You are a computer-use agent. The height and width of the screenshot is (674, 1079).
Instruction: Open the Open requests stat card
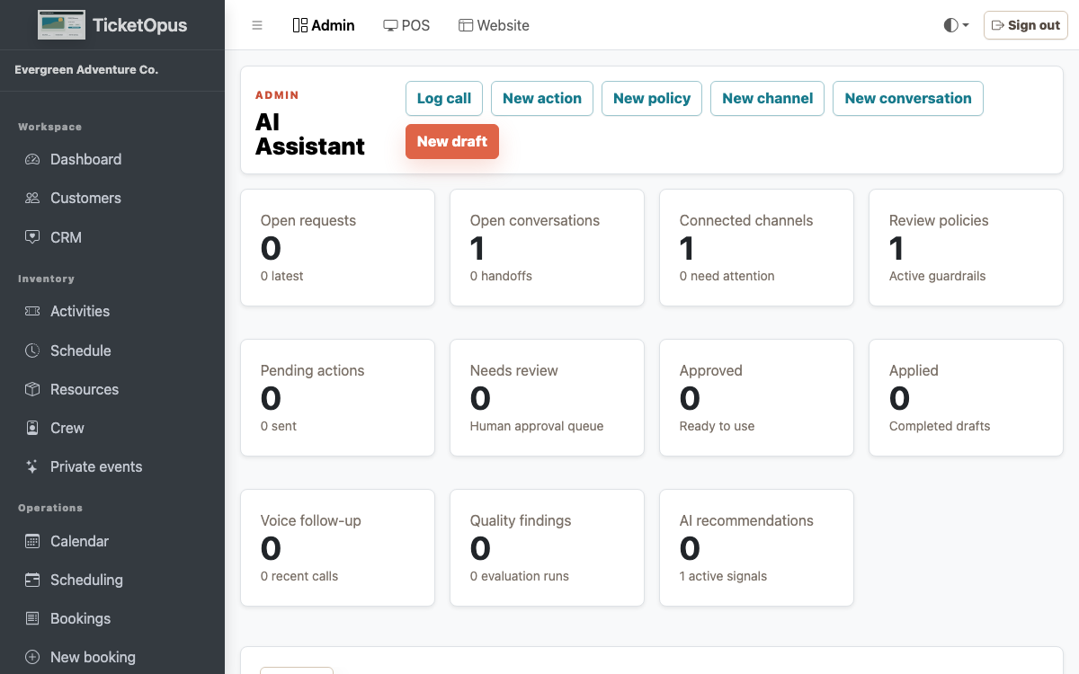(x=337, y=247)
